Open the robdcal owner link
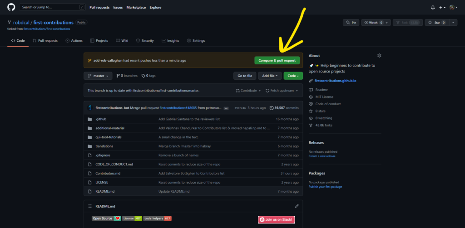Screen dimensions: 465x228 21,23
